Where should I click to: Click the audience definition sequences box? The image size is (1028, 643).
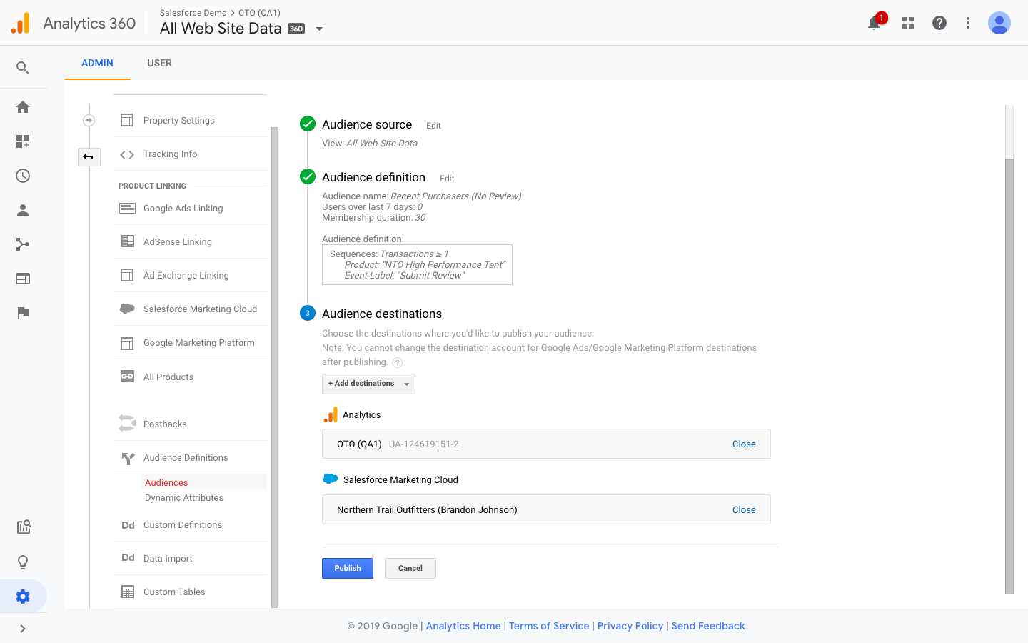pyautogui.click(x=417, y=265)
